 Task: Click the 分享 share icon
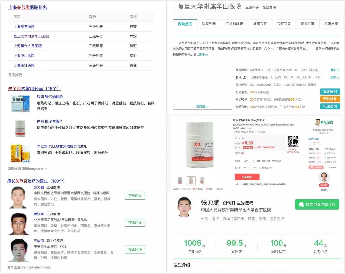[207, 189]
